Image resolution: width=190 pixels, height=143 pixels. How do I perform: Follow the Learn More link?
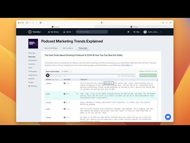[x=127, y=65]
